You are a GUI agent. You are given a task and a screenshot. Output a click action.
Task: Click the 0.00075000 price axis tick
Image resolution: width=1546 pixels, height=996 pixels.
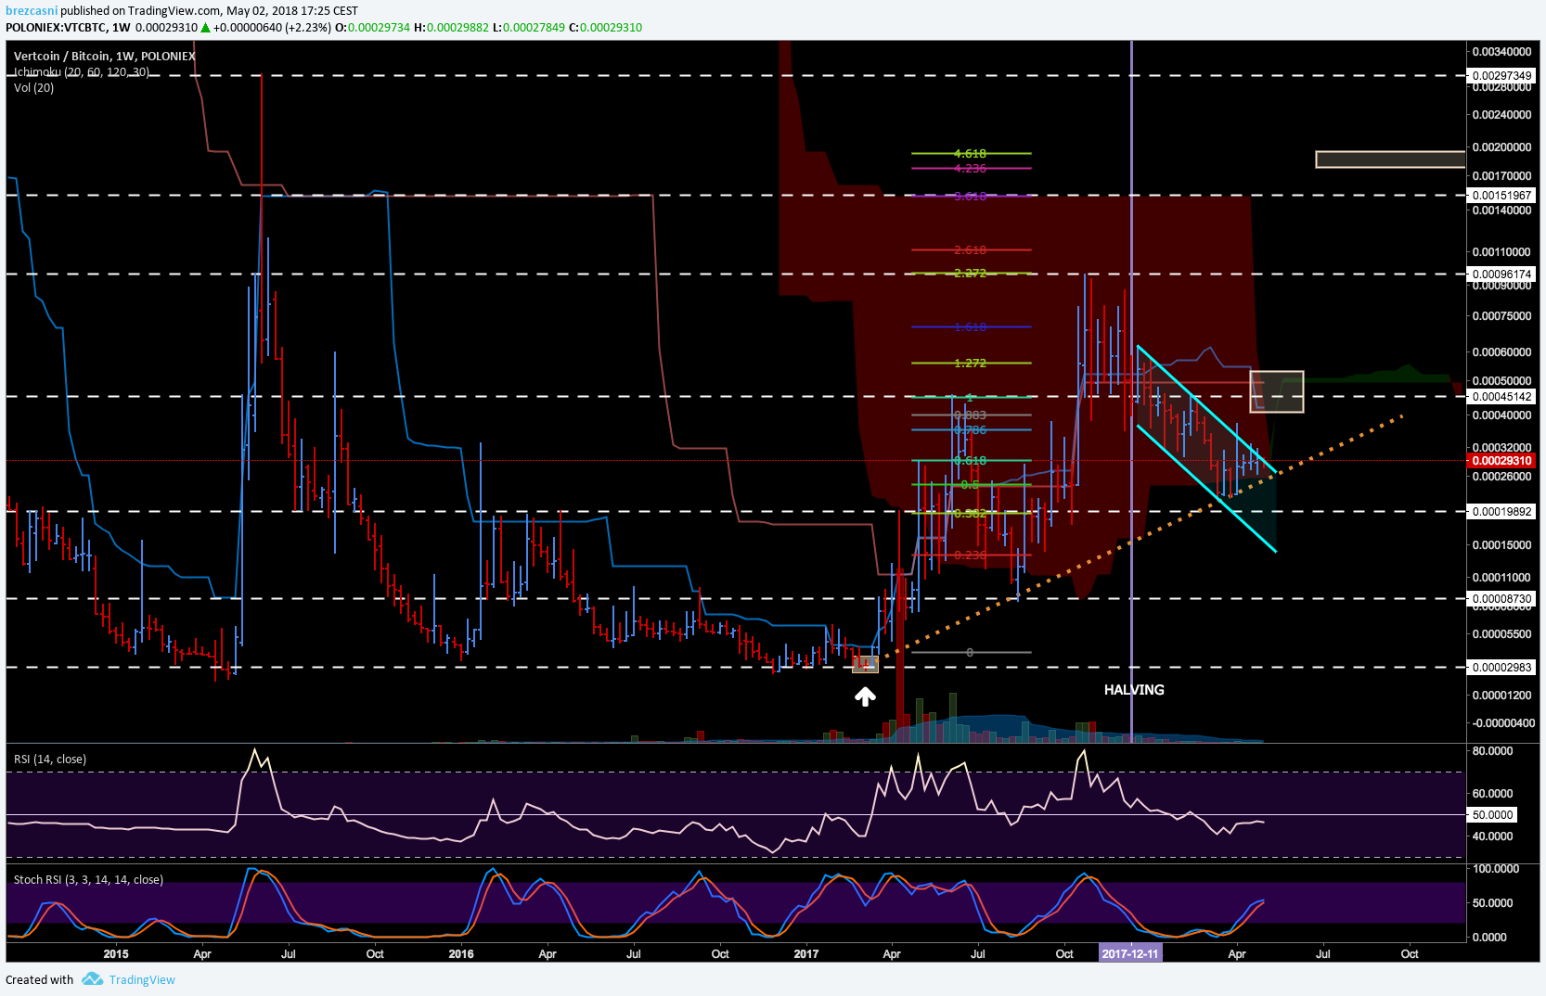[1501, 316]
